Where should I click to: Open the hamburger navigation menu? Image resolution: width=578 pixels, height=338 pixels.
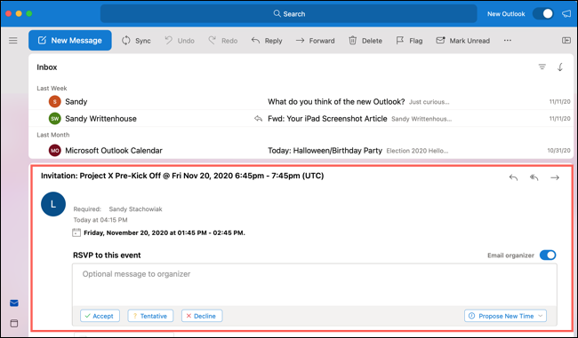13,41
